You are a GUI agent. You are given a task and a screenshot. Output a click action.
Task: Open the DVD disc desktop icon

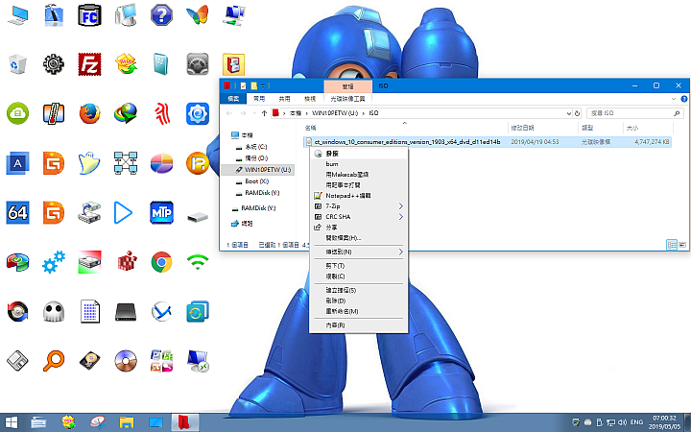[x=126, y=361]
